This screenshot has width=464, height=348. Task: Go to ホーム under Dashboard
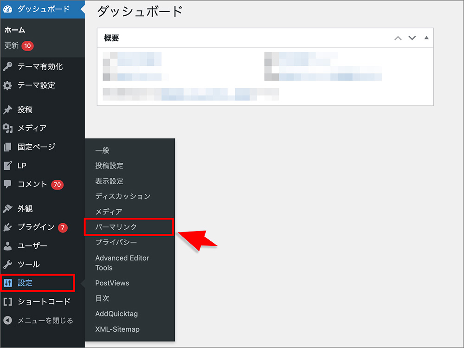click(x=15, y=30)
